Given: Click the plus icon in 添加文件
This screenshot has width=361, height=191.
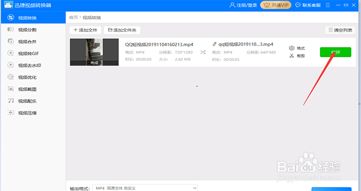Looking at the screenshot, I should point(75,30).
